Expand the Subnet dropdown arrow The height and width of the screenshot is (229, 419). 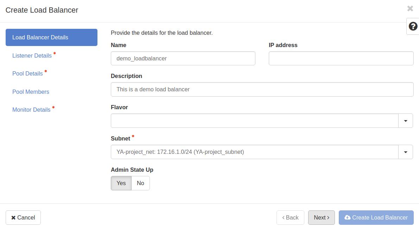(405, 152)
